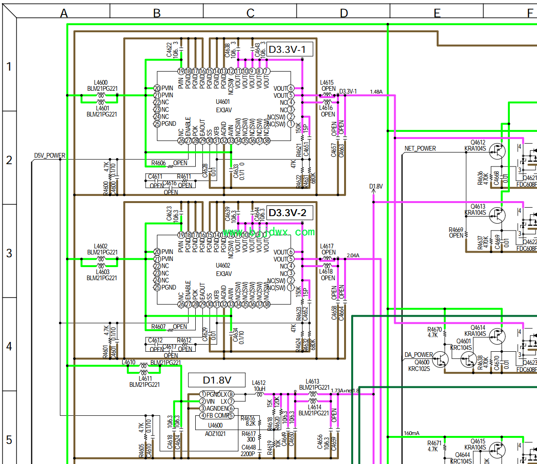
Task: Click the Q4613 transistor symbol
Action: [x=497, y=216]
